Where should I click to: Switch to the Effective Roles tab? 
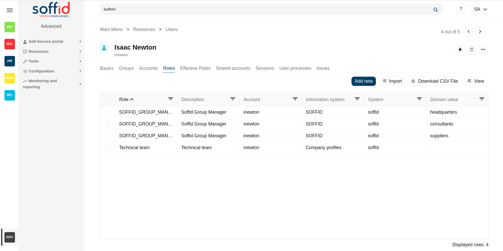[x=195, y=68]
